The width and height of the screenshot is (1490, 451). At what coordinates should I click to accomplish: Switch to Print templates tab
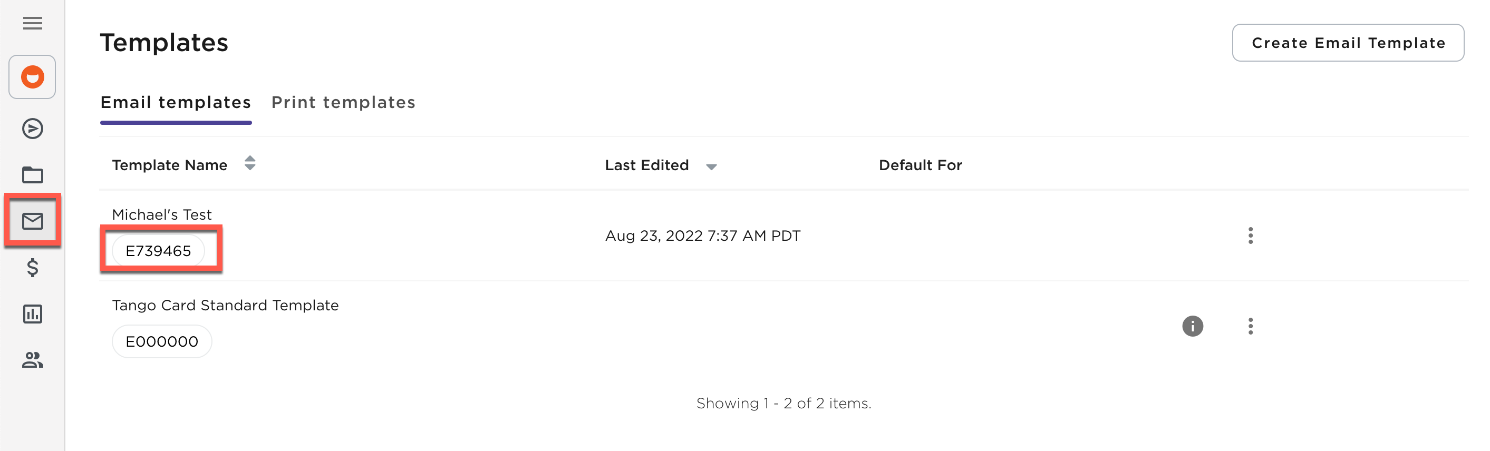pos(343,102)
